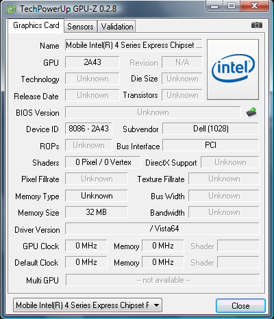Click the Device ID field 8086 - 2A43
The image size is (274, 319).
point(88,129)
